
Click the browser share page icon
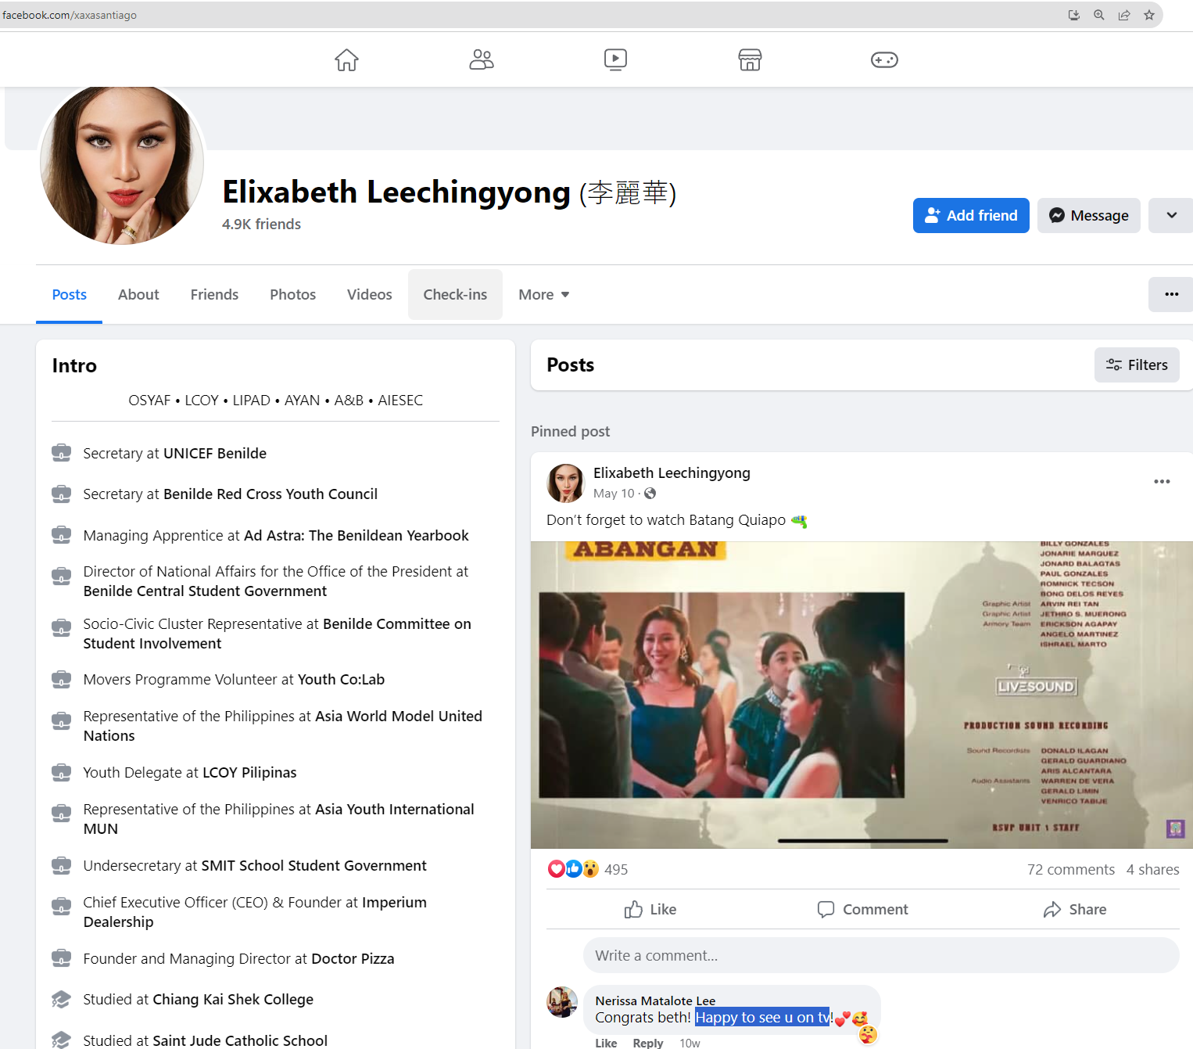pos(1124,15)
